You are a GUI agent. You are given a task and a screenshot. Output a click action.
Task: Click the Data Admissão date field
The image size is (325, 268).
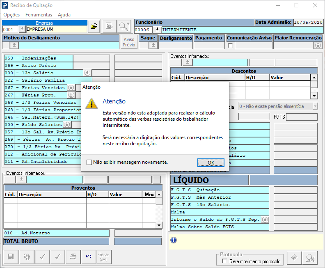pos(308,23)
